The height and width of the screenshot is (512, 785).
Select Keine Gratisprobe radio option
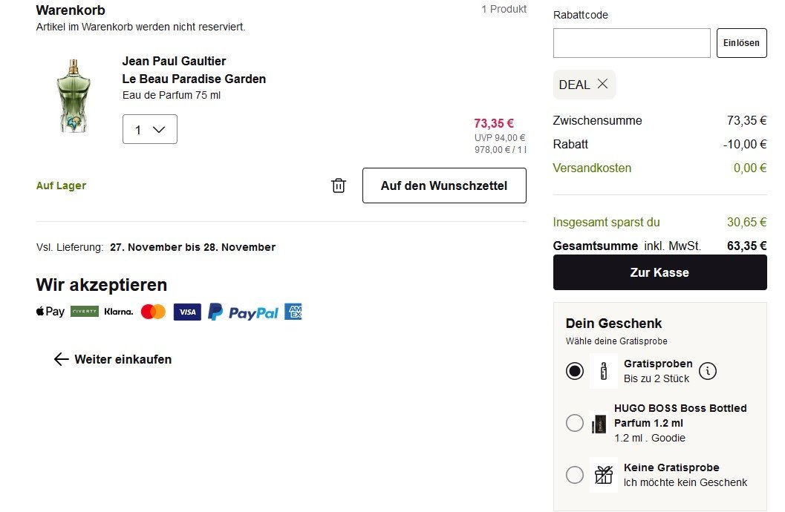point(575,475)
